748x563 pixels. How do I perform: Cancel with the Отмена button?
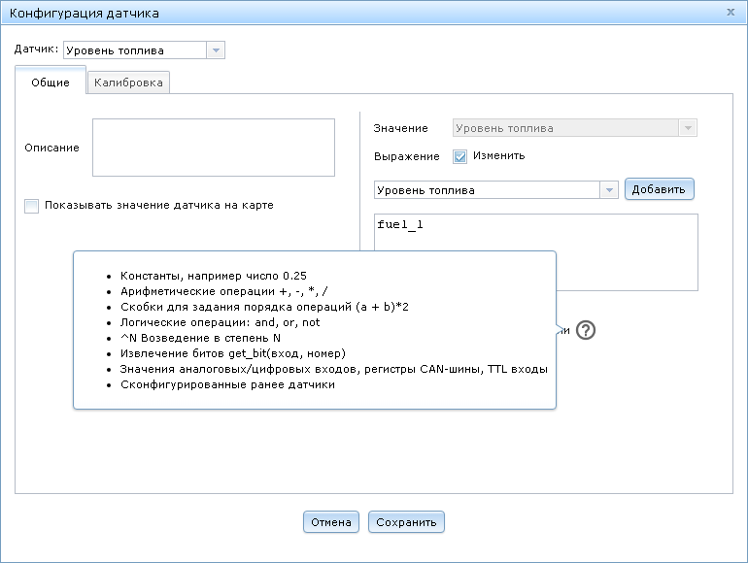click(x=331, y=522)
